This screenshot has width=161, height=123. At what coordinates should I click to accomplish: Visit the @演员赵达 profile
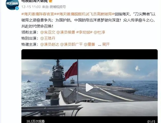click(x=50, y=44)
